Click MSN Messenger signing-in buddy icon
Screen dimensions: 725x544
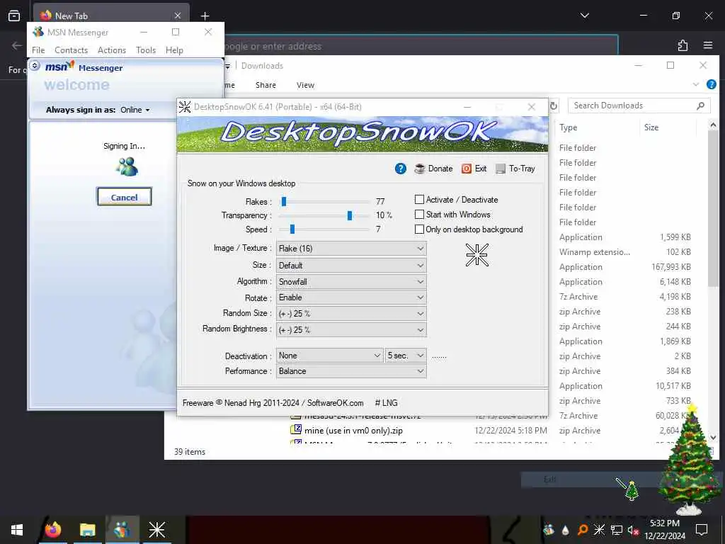[126, 167]
